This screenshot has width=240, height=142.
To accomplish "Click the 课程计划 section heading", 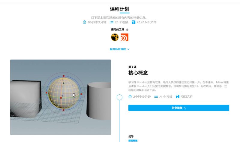I will (x=119, y=9).
